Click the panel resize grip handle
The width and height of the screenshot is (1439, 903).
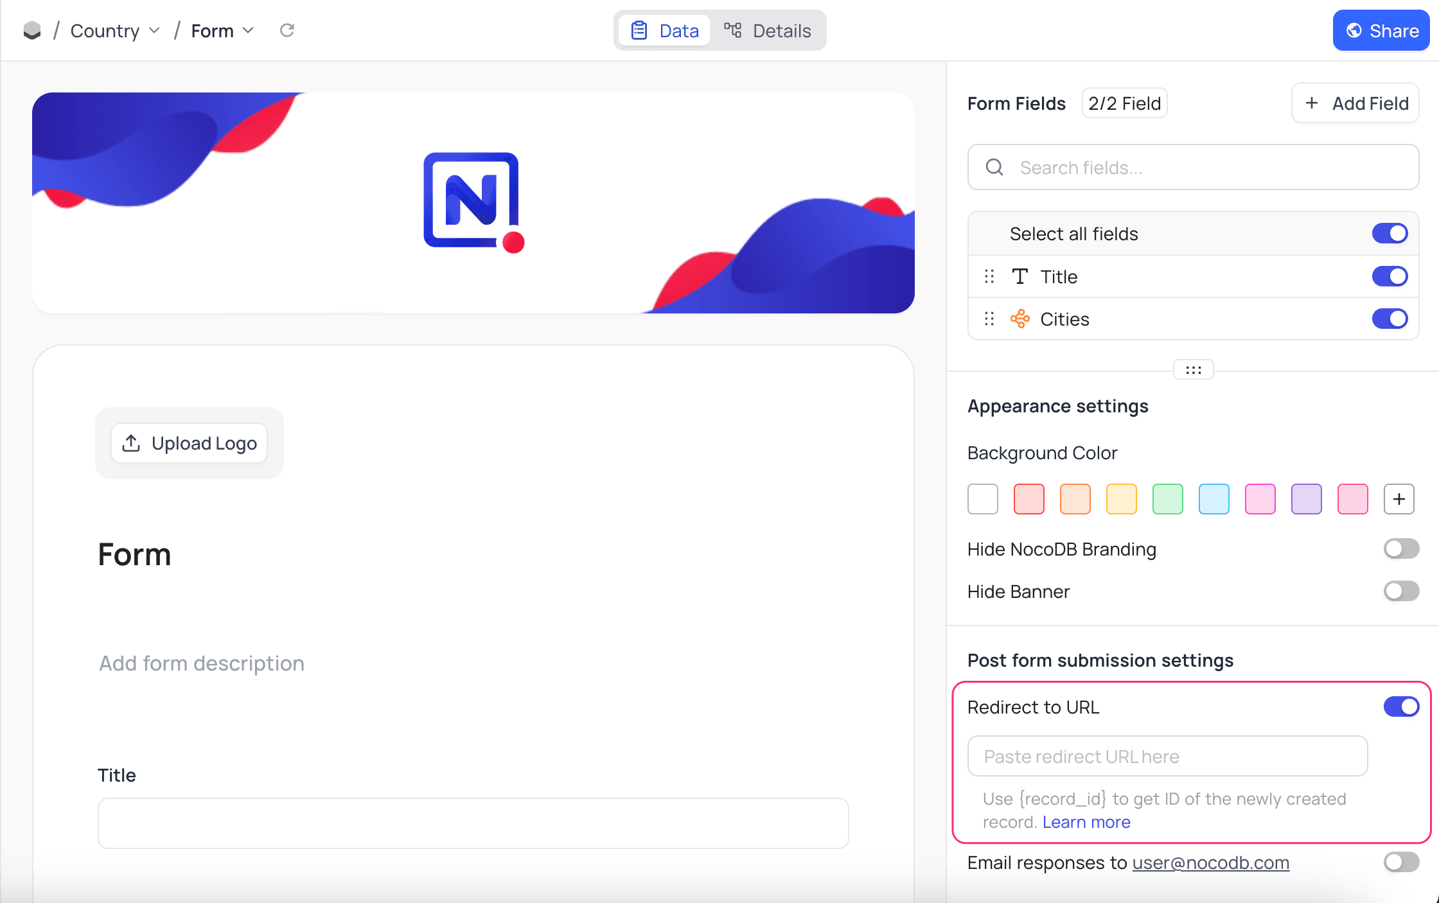(x=1193, y=370)
